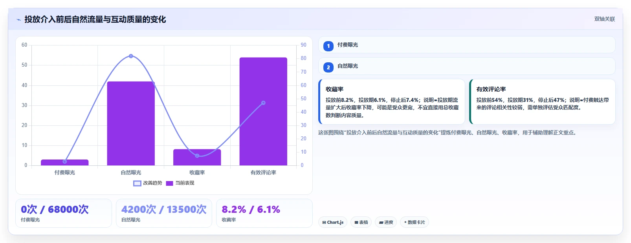Click the line point above 自然曝光
Screen dimensions: 631x243
131,56
